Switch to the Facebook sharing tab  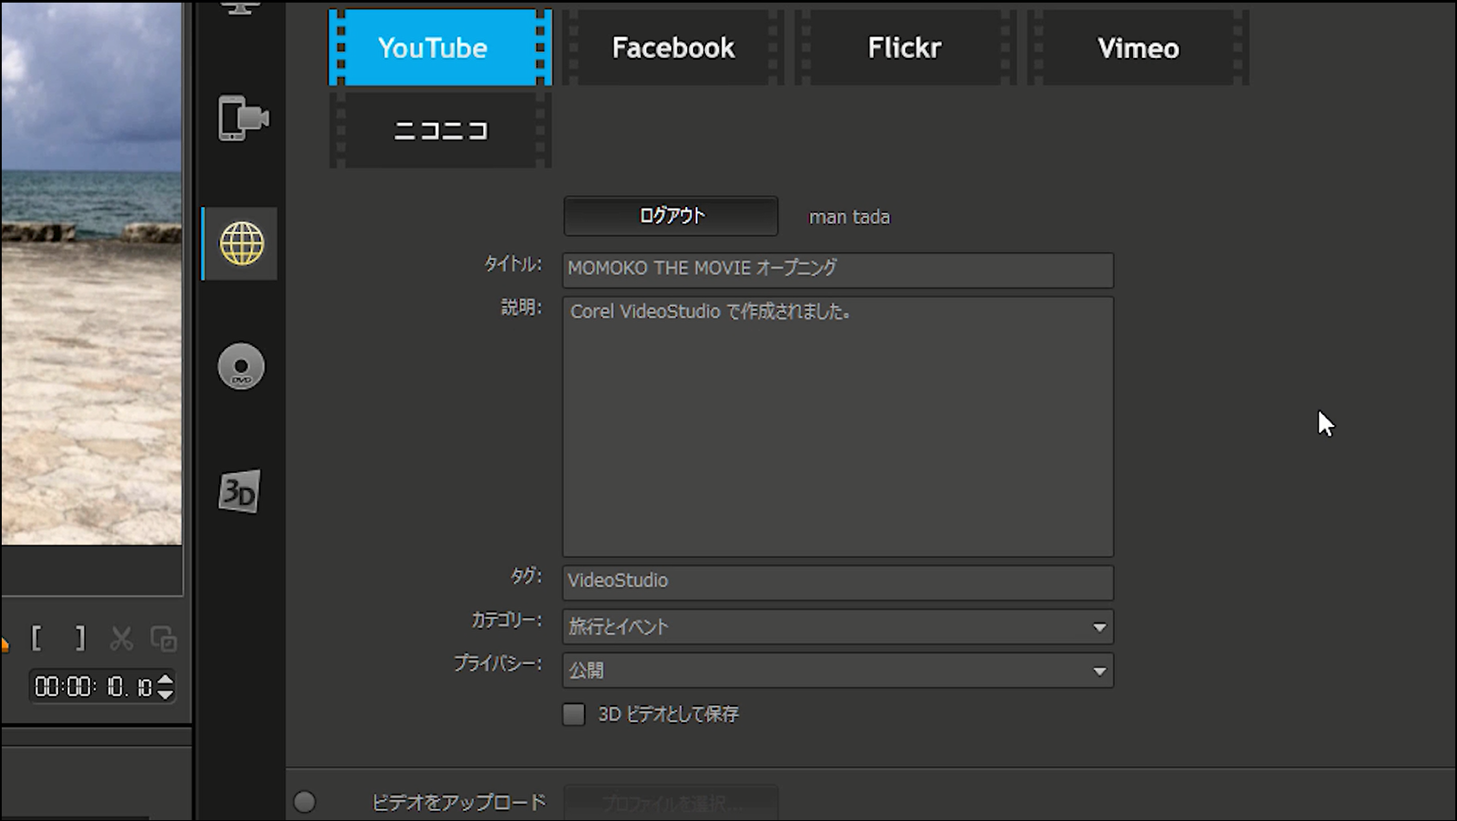click(x=673, y=48)
